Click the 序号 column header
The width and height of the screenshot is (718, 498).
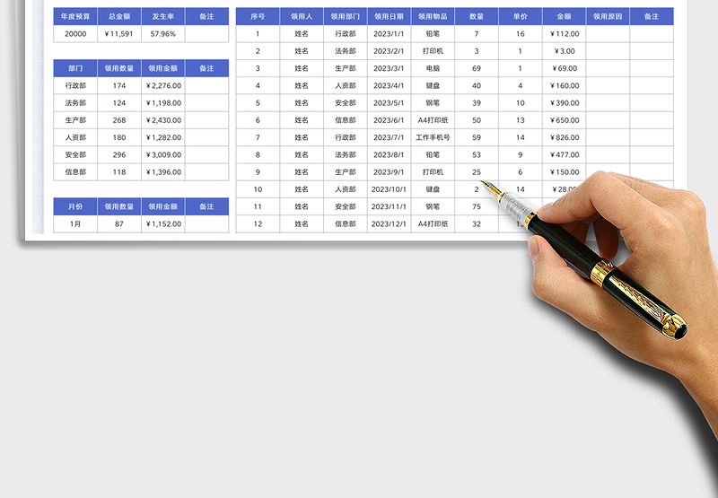coord(258,16)
